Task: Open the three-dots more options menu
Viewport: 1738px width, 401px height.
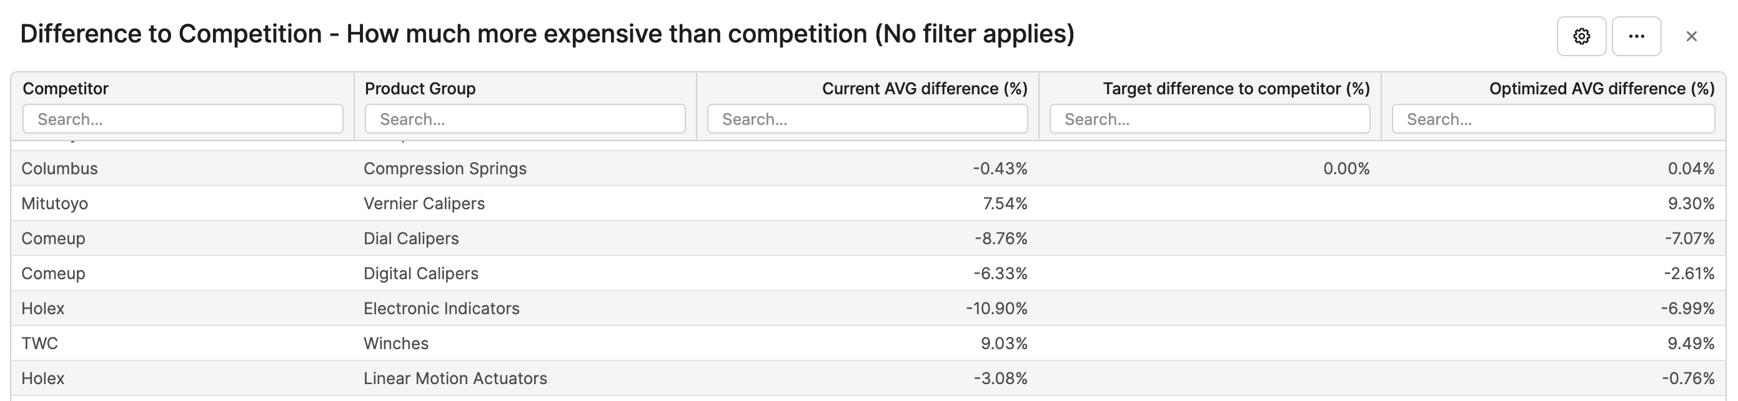Action: (x=1636, y=36)
